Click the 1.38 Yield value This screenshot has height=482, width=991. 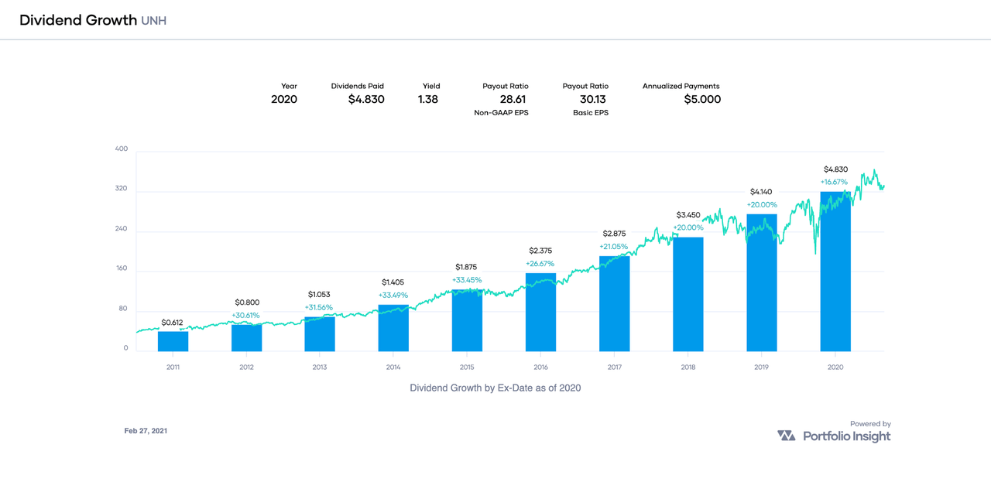(428, 99)
